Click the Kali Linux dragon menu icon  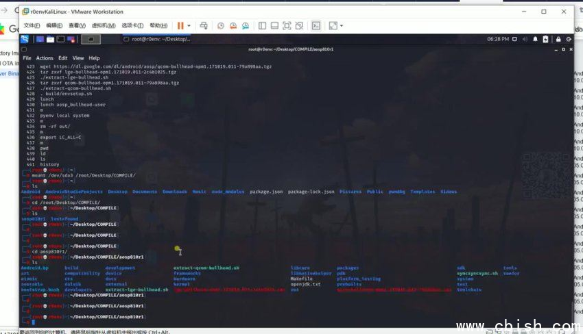tap(25, 39)
